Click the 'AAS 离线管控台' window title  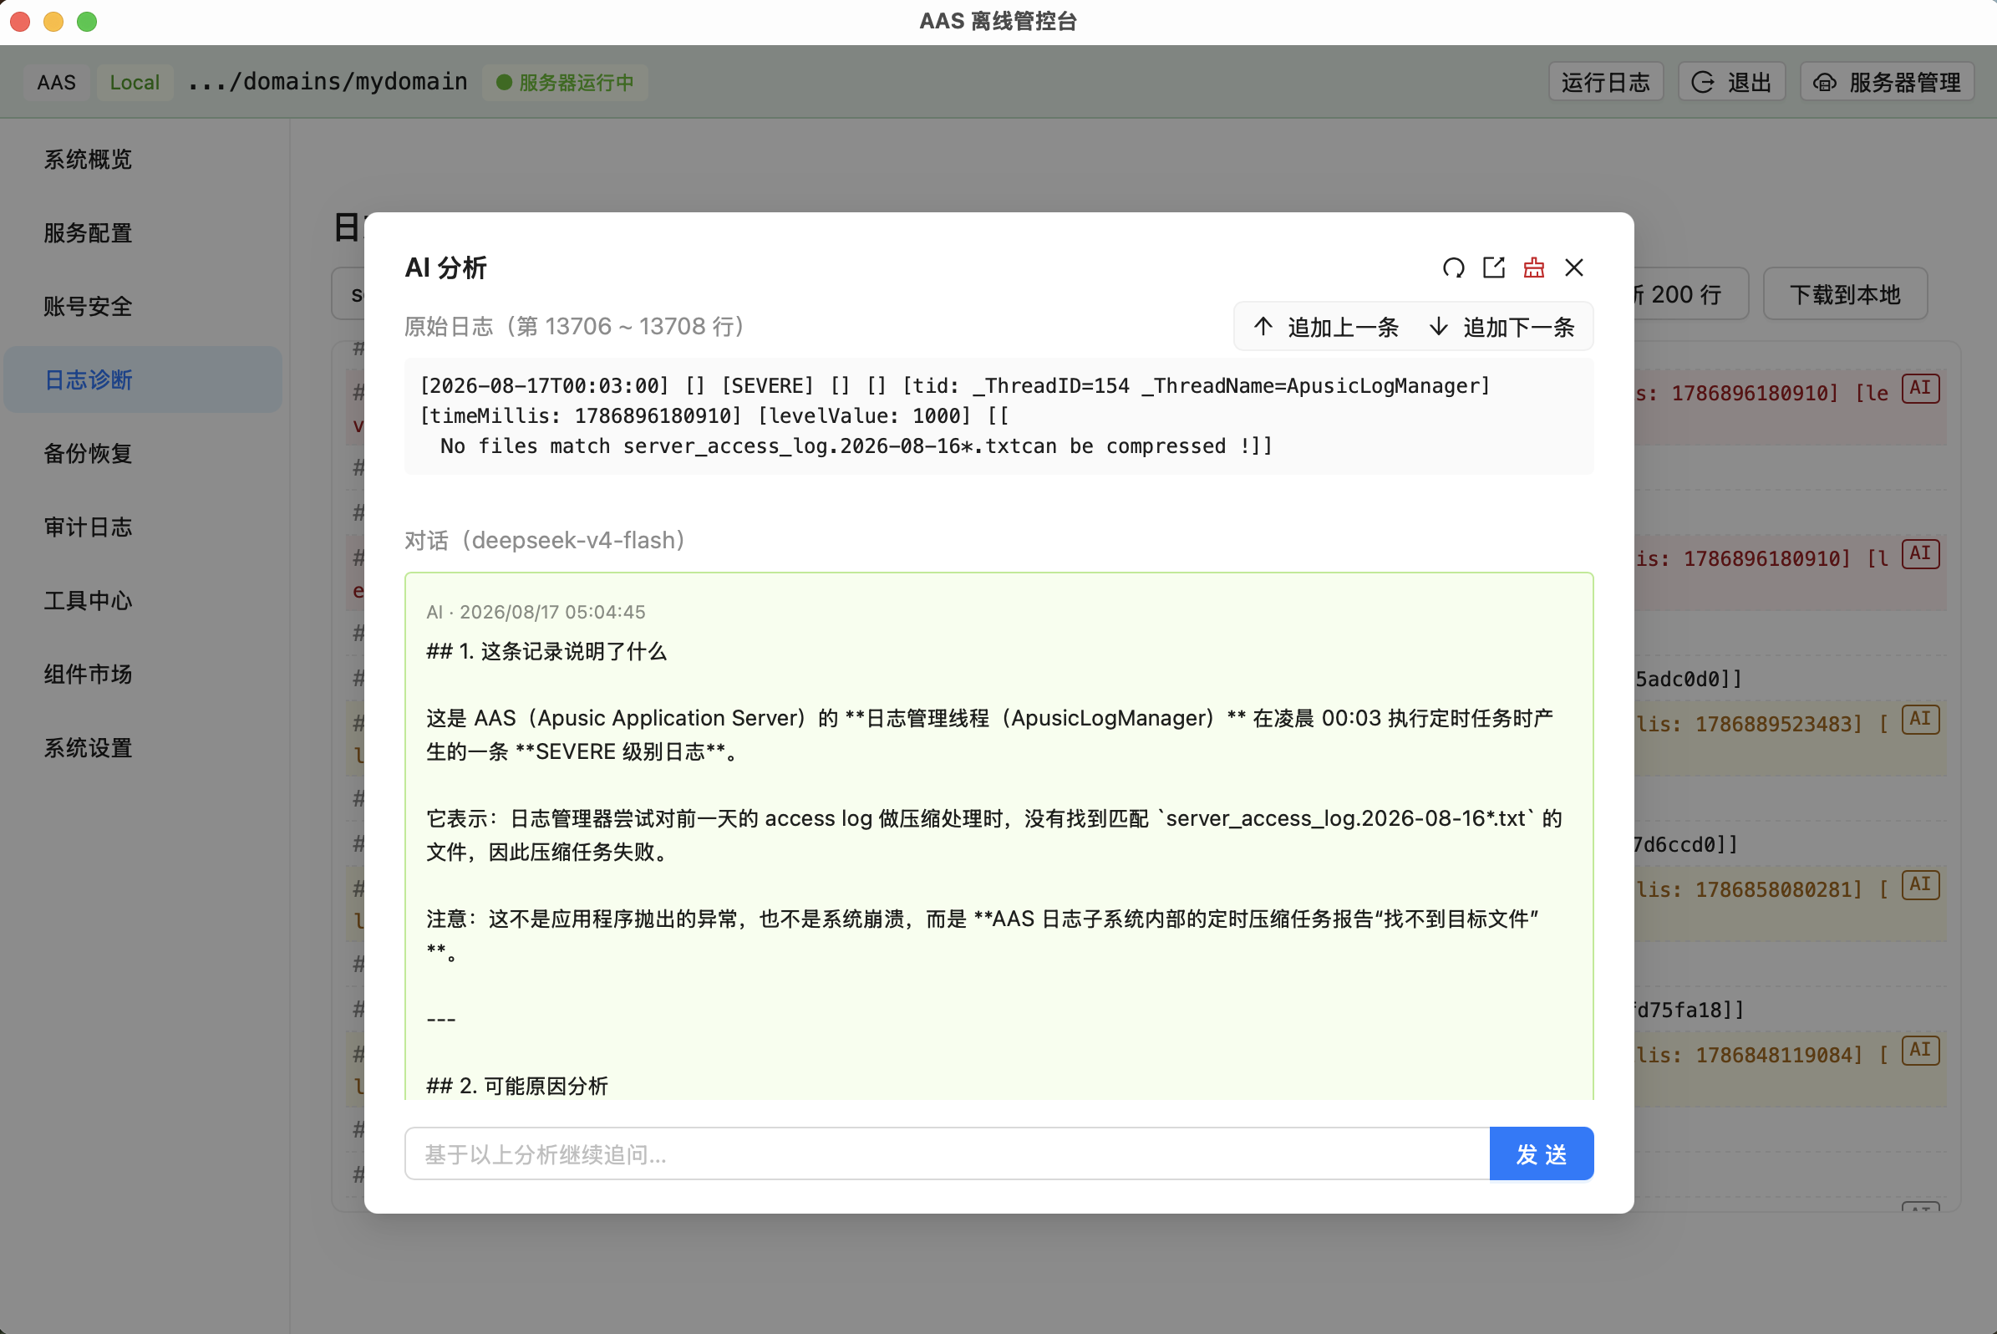(998, 21)
